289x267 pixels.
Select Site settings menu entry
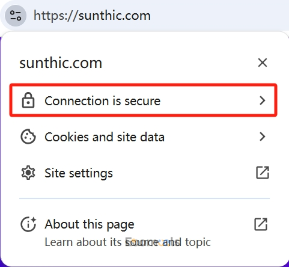(144, 173)
